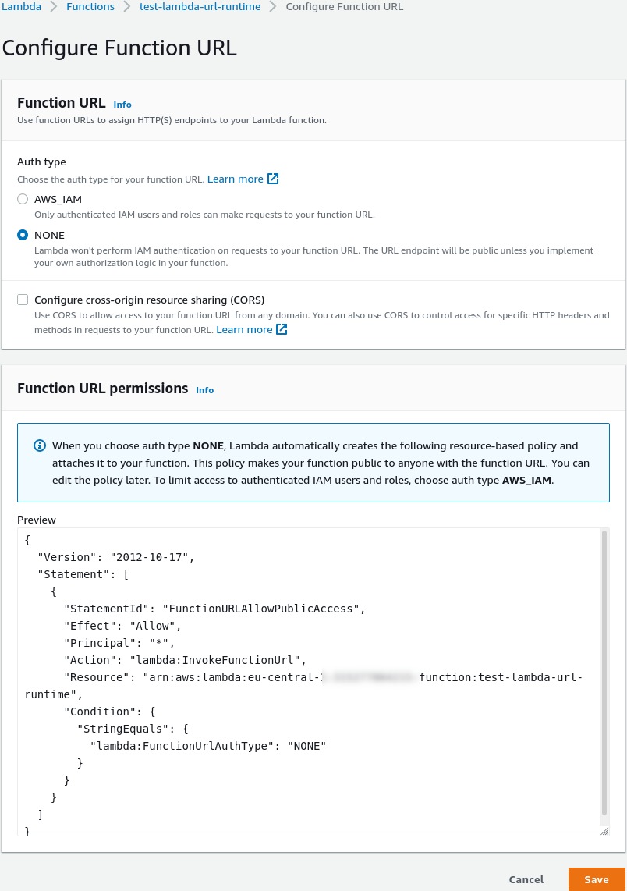Screen dimensions: 627x891
Task: Open the test-lambda-url-runtime breadcrumb link
Action: coord(200,7)
